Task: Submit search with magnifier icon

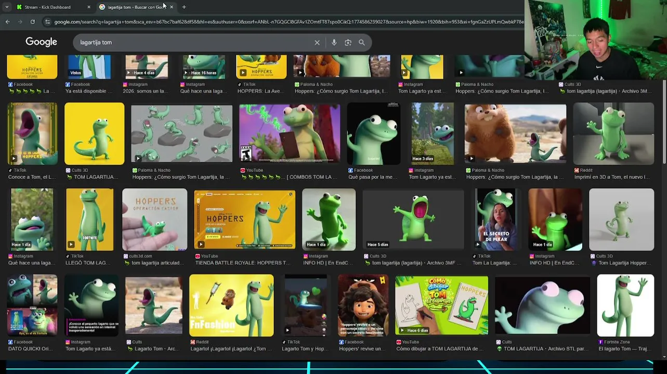Action: pos(362,43)
